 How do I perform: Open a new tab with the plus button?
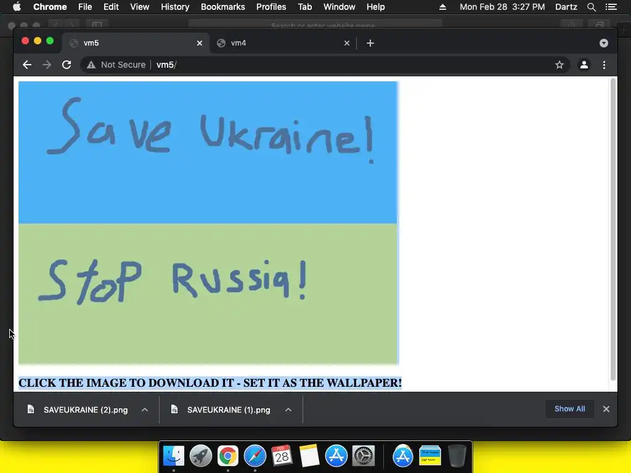370,43
